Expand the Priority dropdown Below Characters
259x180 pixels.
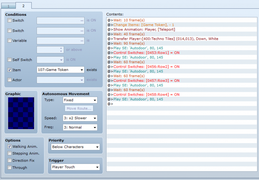(x=75, y=147)
